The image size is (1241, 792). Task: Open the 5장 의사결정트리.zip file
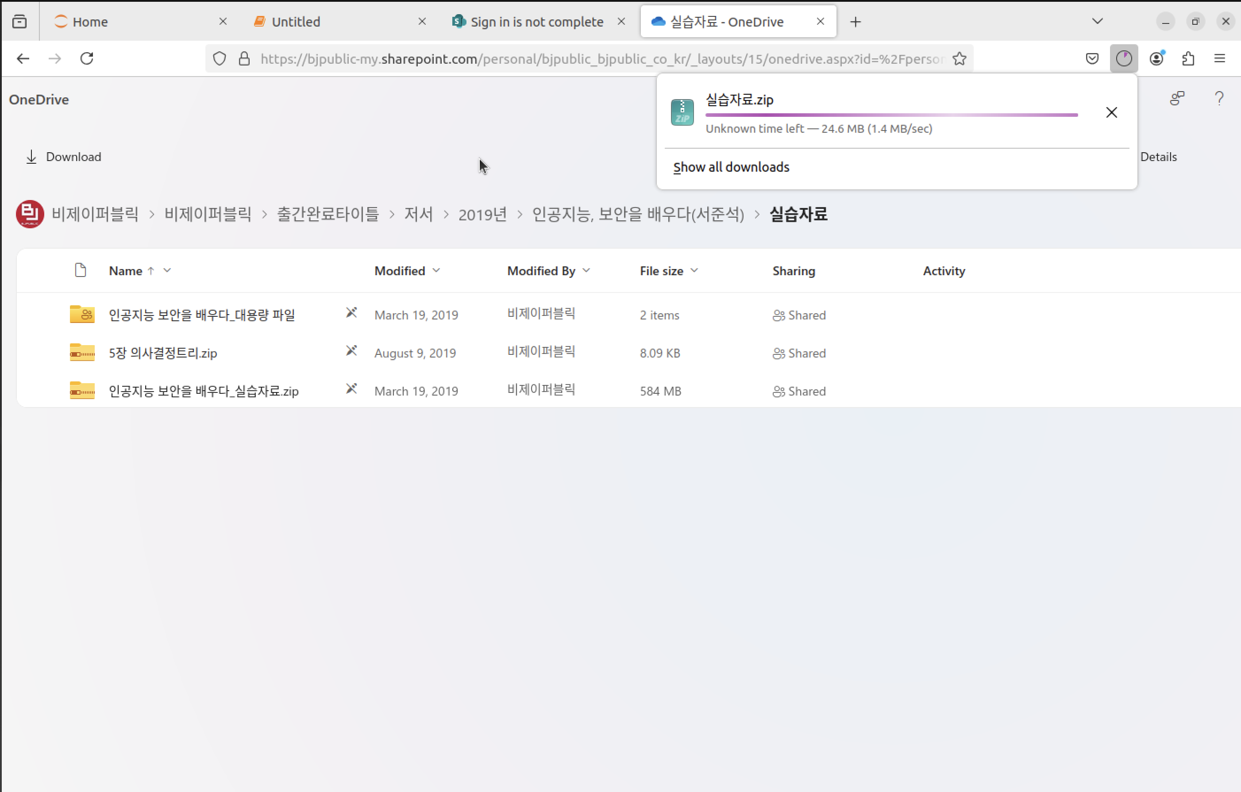(163, 353)
